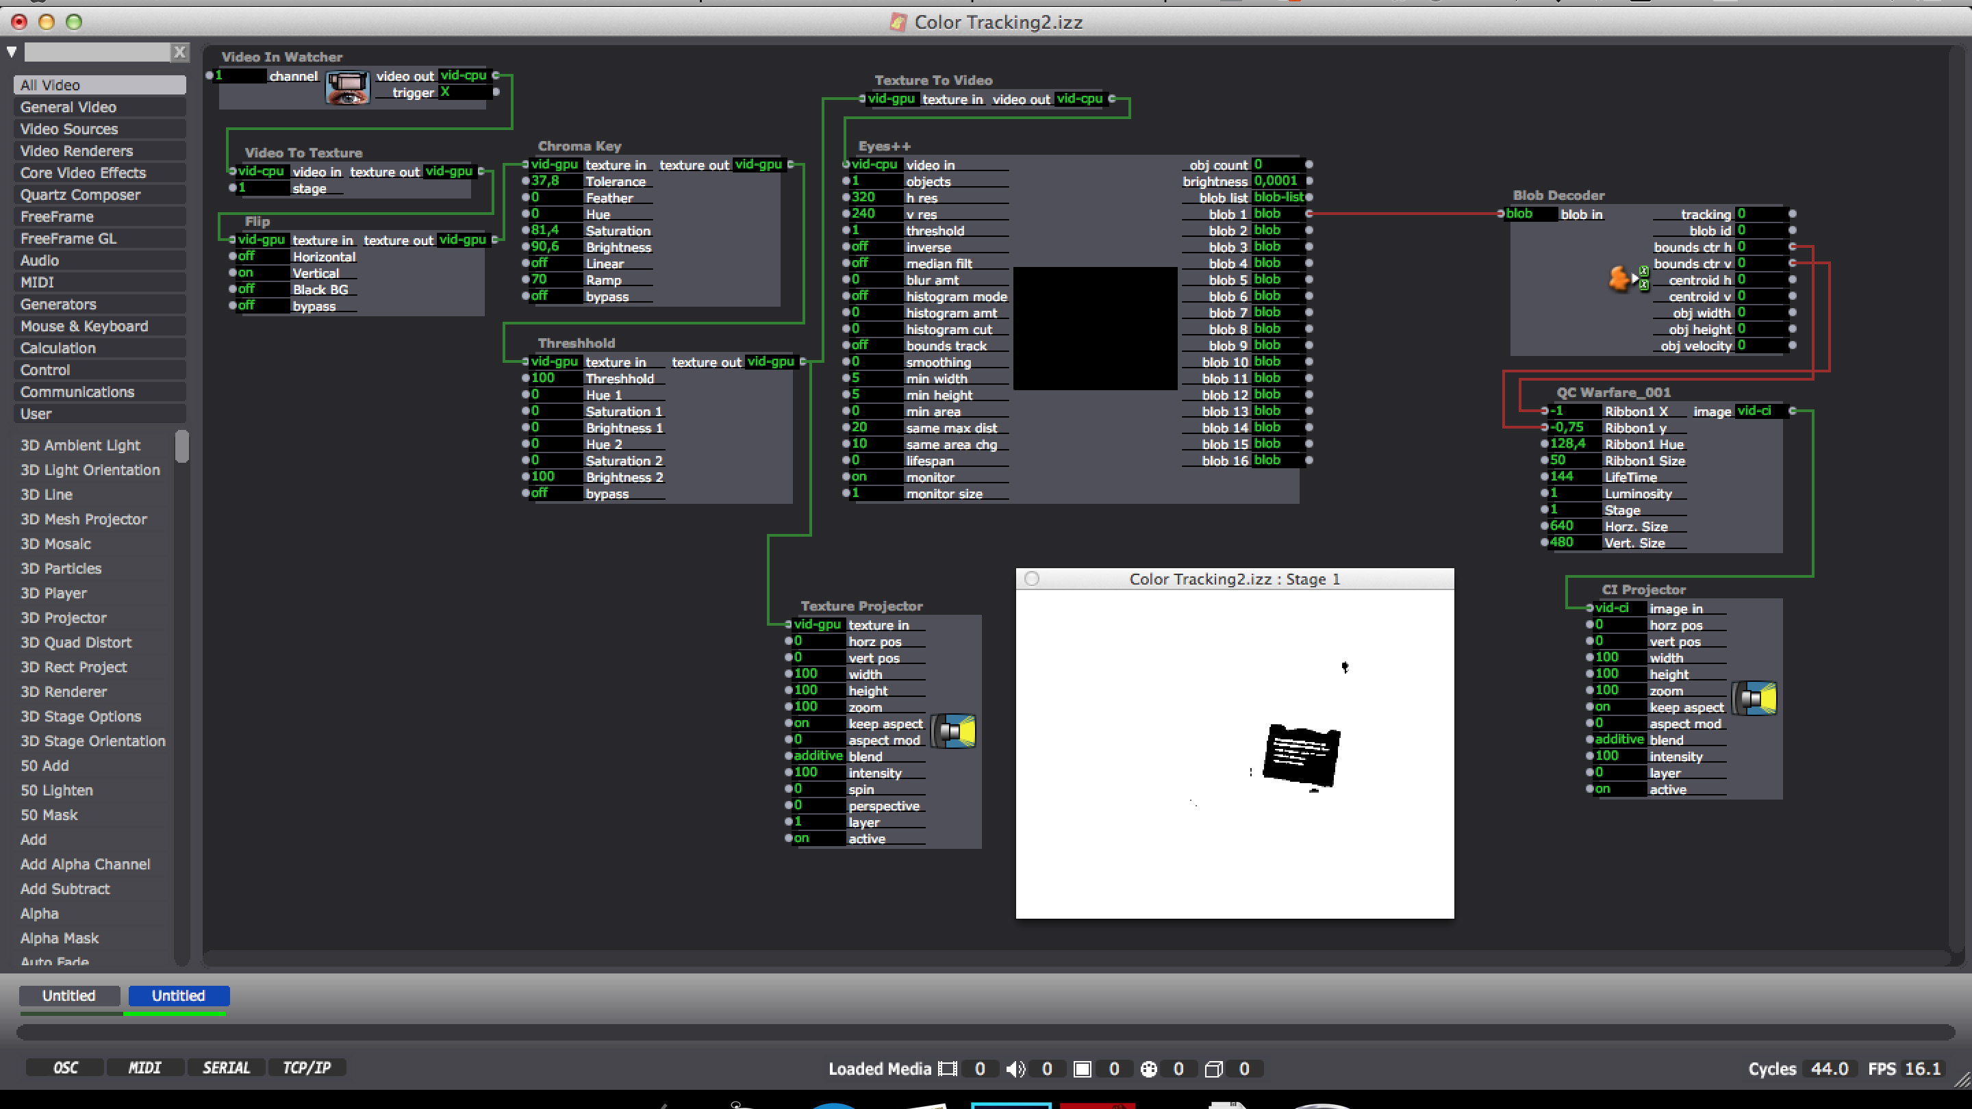Click the actor search input field

[x=97, y=52]
